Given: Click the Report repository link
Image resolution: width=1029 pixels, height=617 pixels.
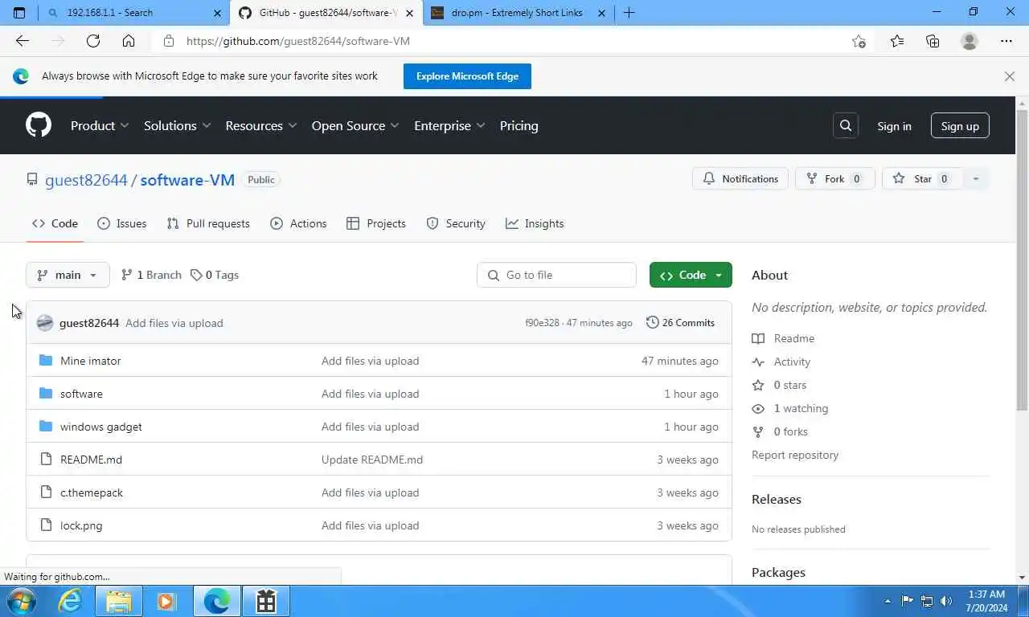Looking at the screenshot, I should pos(795,455).
